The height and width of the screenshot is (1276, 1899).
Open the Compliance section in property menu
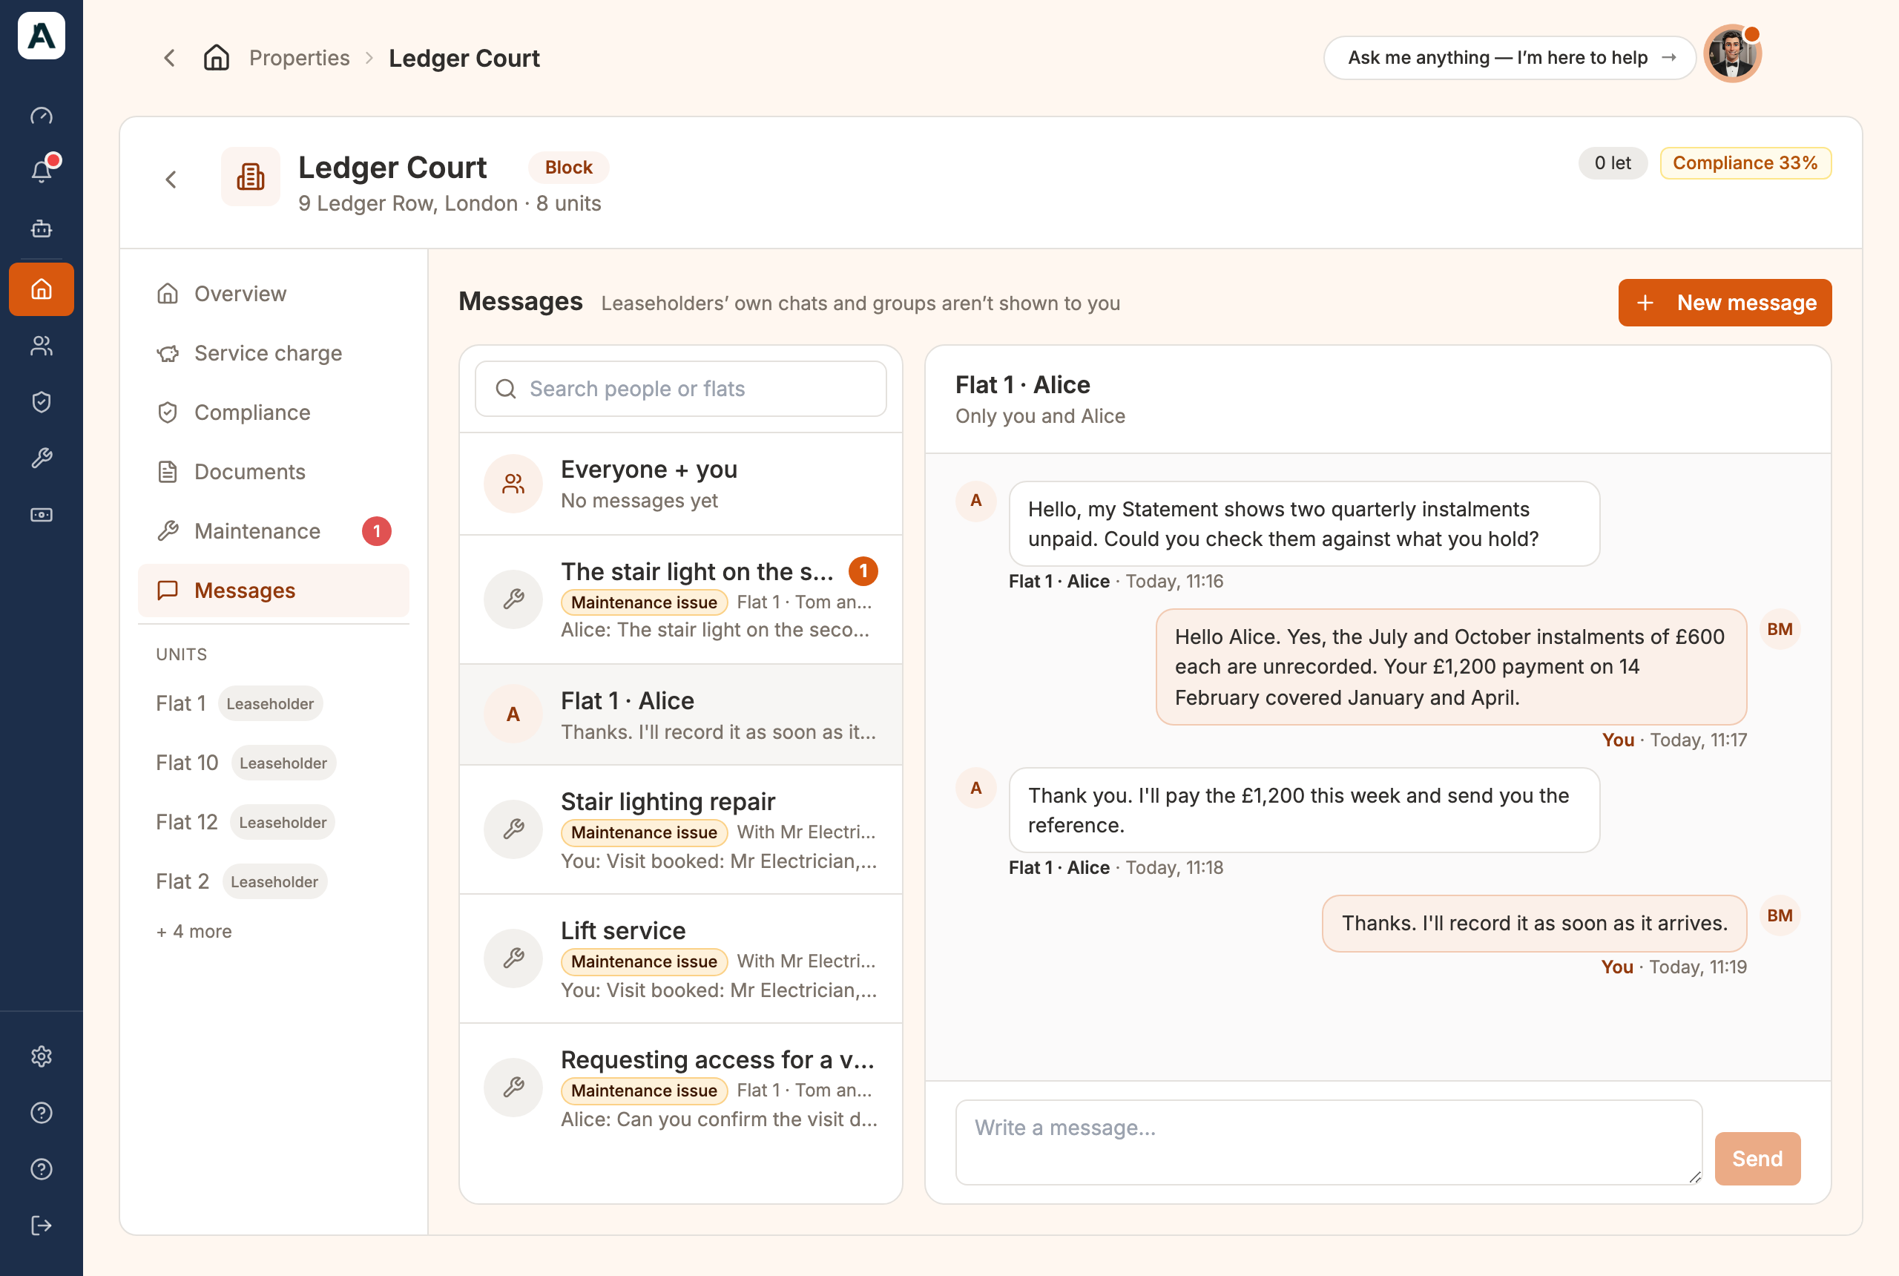pyautogui.click(x=274, y=412)
